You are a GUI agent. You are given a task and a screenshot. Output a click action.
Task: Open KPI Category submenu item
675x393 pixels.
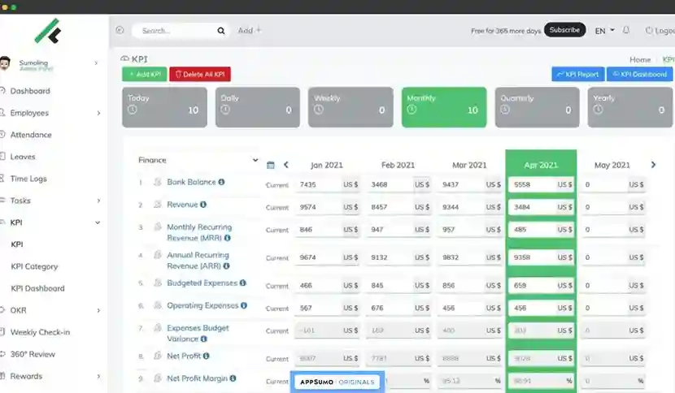click(34, 266)
